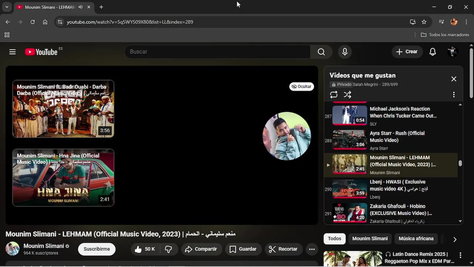Image resolution: width=474 pixels, height=267 pixels.
Task: Install app or cast icon in address bar
Action: tap(413, 22)
